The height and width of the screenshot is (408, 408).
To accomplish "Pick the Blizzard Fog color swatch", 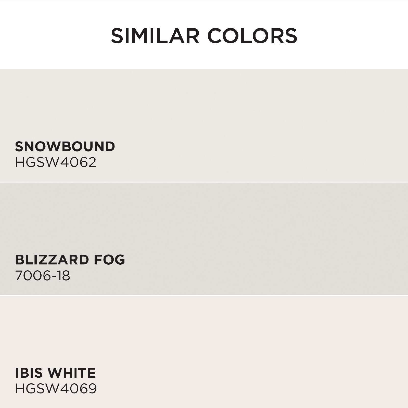I will tap(204, 239).
